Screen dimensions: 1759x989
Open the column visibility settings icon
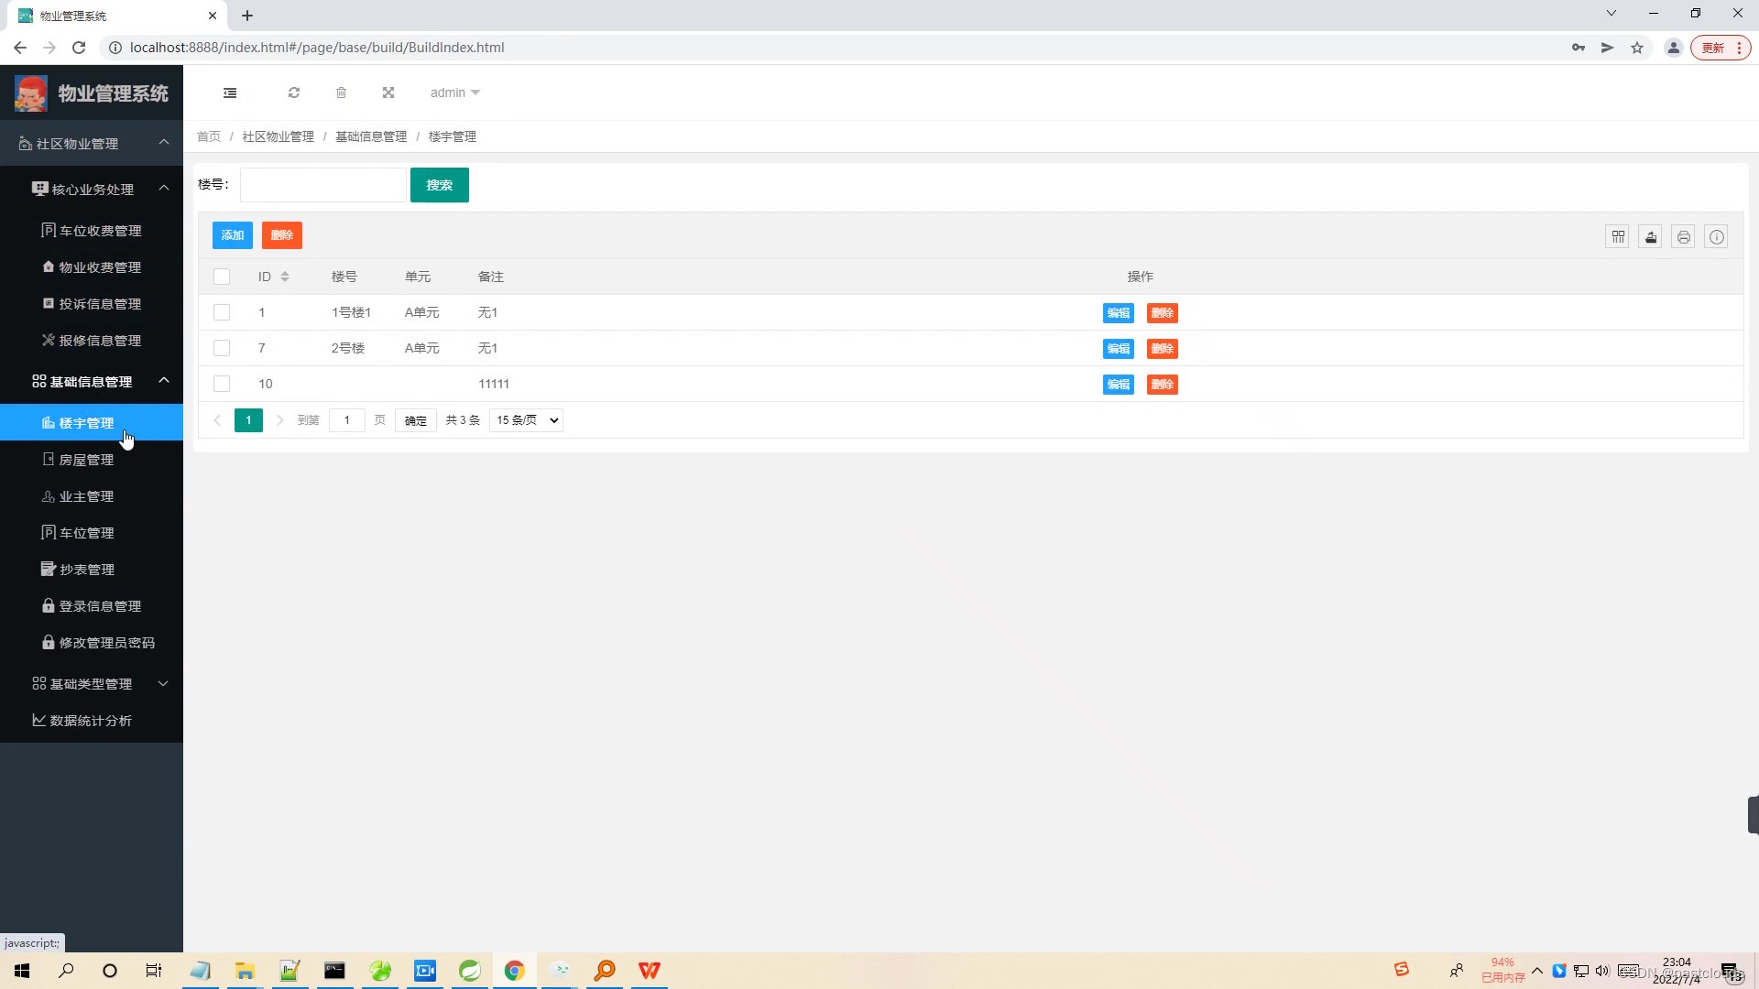(1617, 236)
